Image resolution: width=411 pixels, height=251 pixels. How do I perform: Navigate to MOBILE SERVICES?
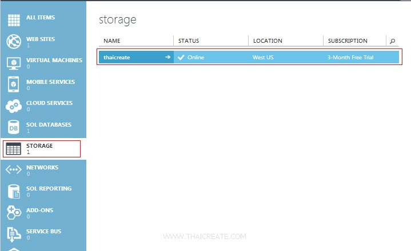click(50, 82)
